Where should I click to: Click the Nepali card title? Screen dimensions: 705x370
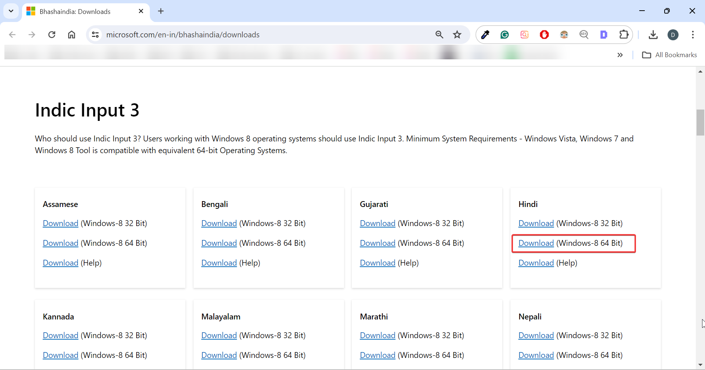(x=530, y=317)
